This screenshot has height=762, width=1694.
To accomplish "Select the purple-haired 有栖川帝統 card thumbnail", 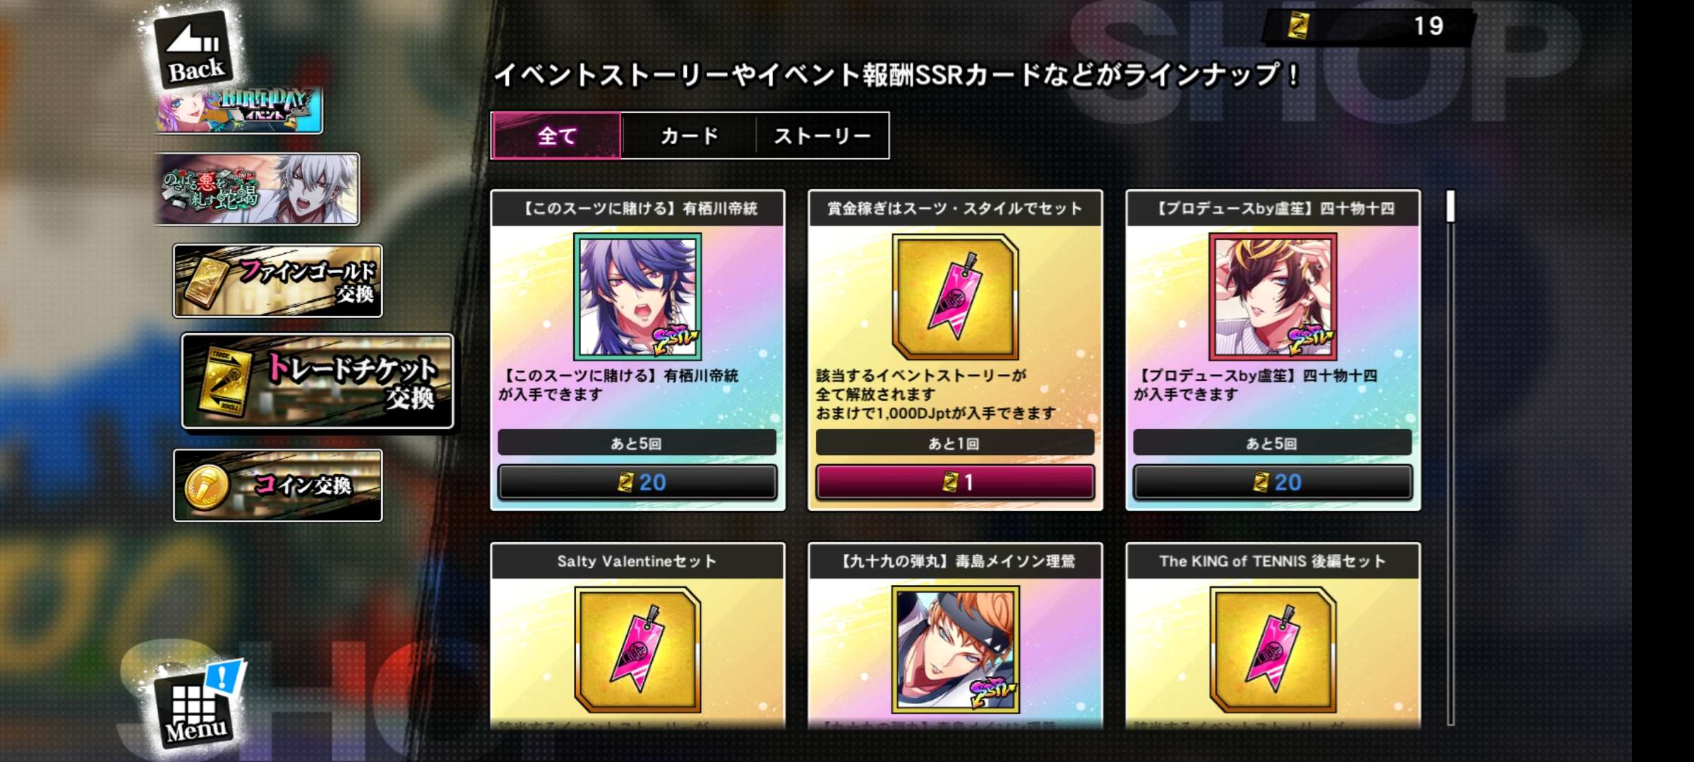I will (x=637, y=296).
